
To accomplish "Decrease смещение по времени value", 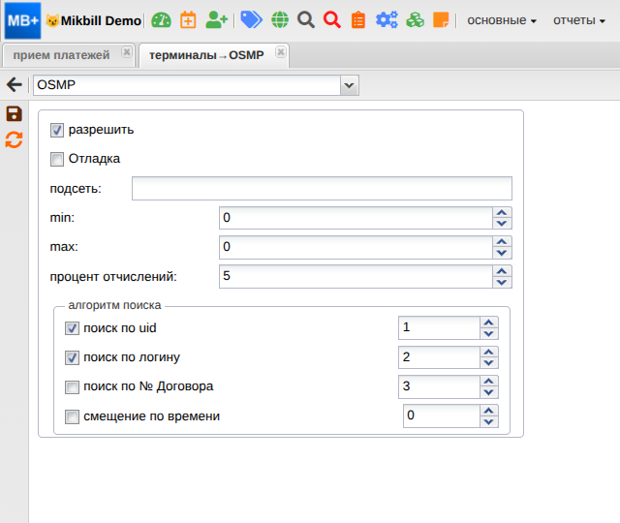I will pyautogui.click(x=489, y=422).
